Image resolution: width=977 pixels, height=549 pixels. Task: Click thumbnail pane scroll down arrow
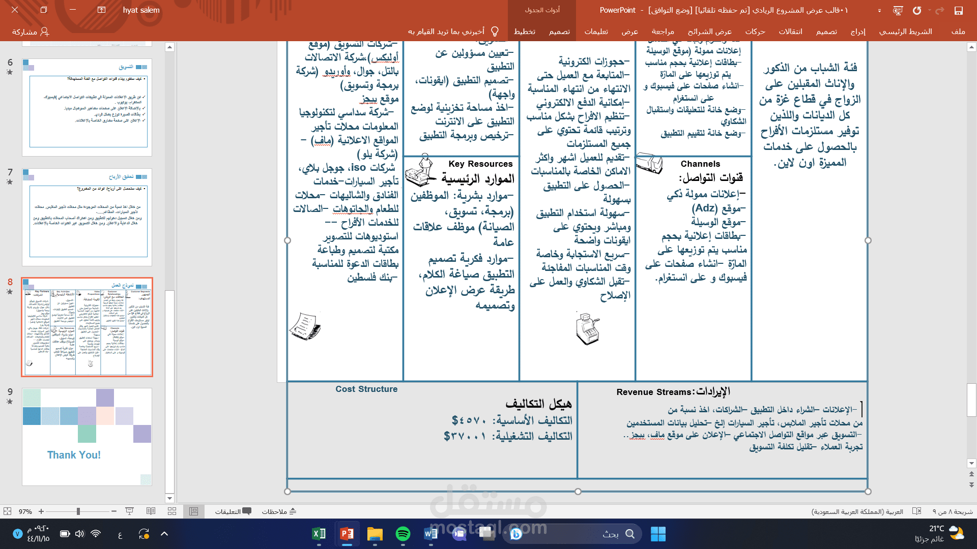(170, 498)
